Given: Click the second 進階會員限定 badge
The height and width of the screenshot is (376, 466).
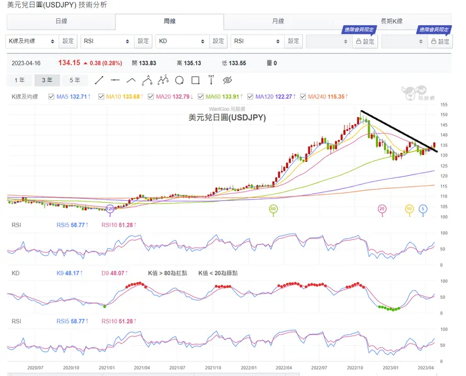Looking at the screenshot, I should coord(434,30).
